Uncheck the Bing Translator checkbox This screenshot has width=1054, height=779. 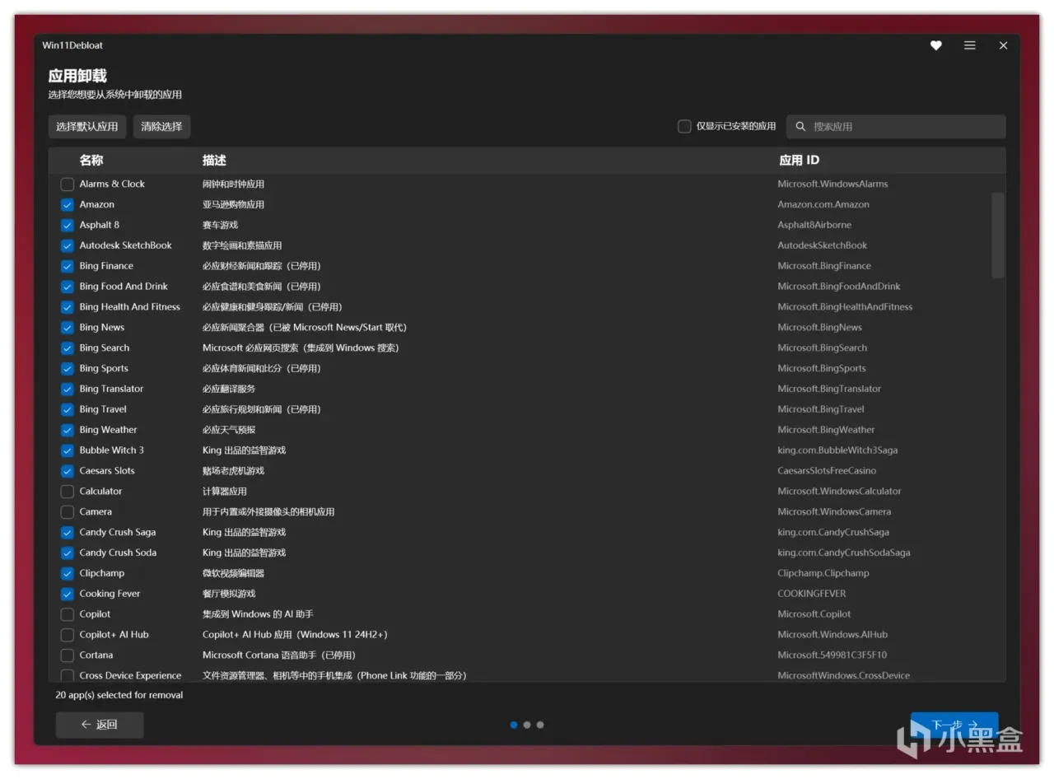pos(68,389)
